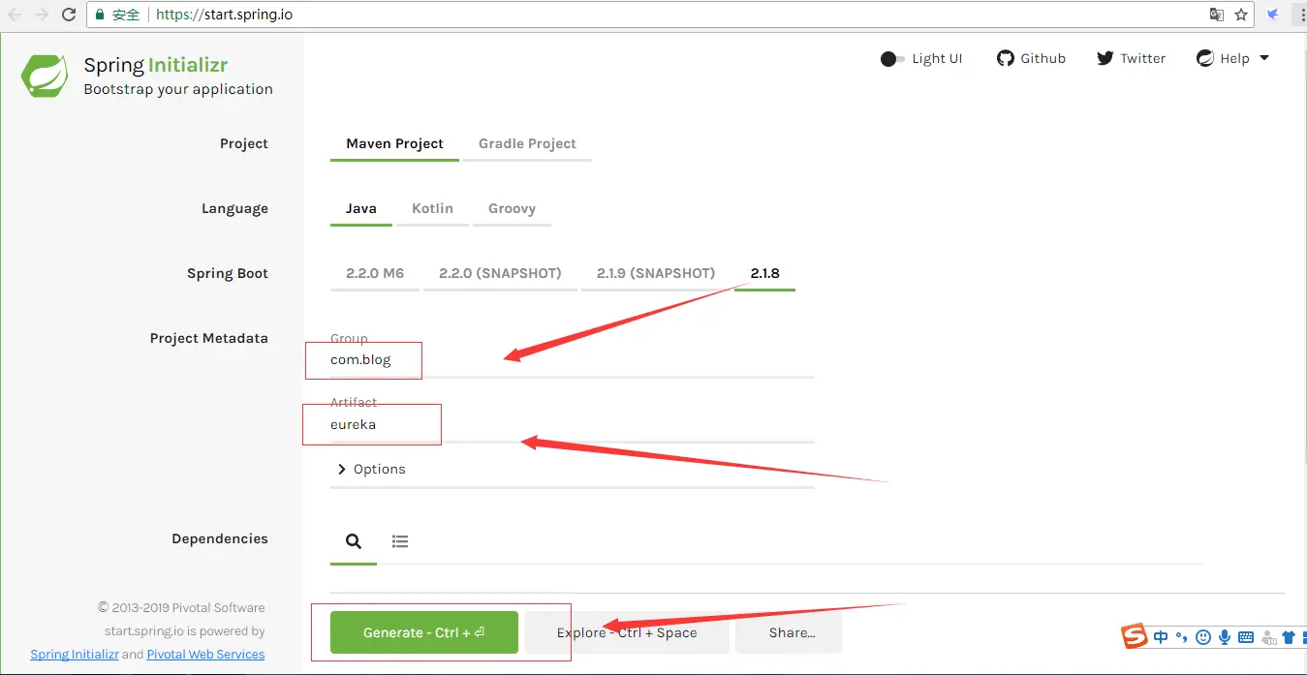Go forward in browser history
Viewport: 1307px width, 675px height.
pos(42,15)
